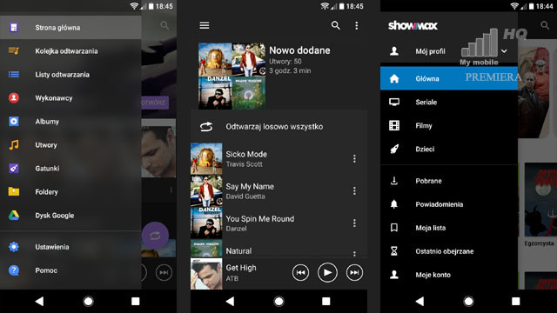Select the Say My Name track
Viewport: 557px width, 313px height.
tap(278, 191)
